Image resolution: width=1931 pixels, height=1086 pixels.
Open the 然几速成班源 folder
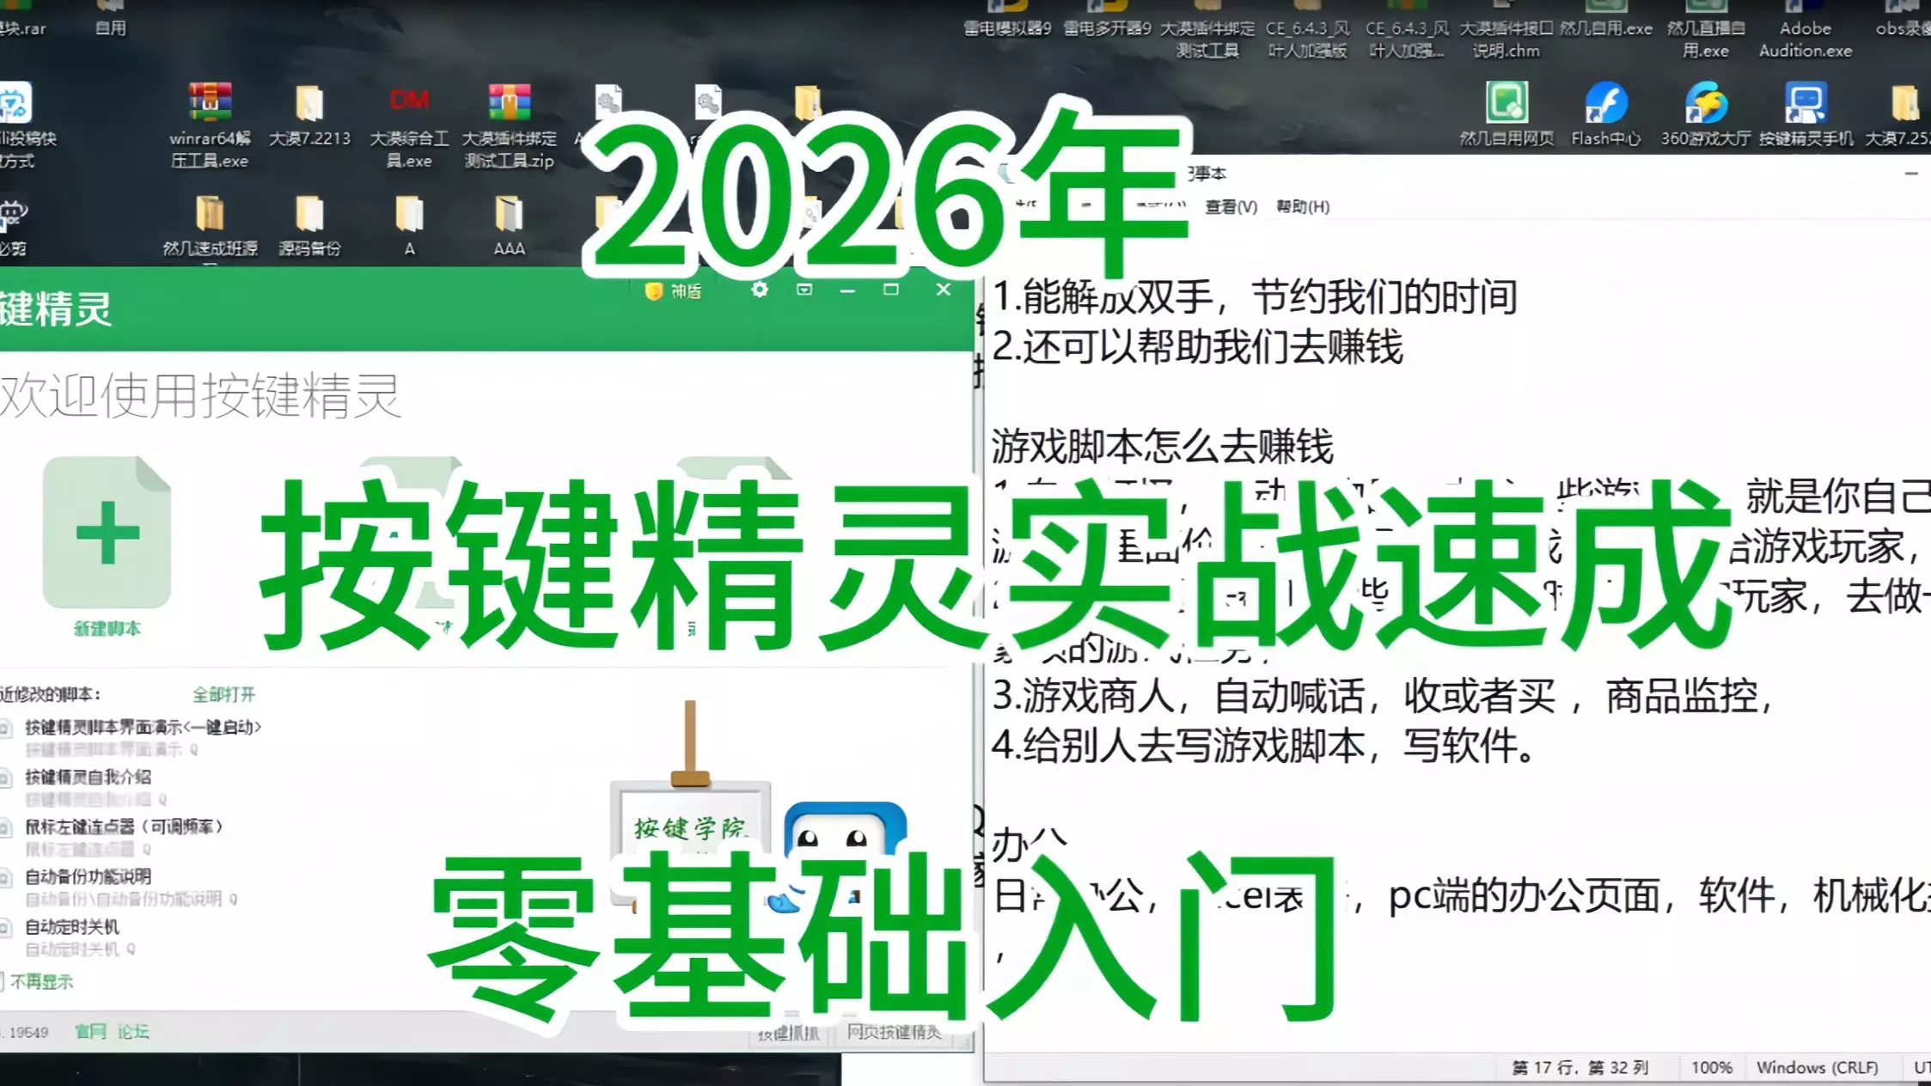click(210, 226)
